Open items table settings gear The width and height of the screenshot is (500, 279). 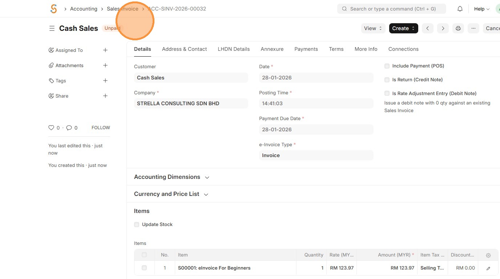488,255
